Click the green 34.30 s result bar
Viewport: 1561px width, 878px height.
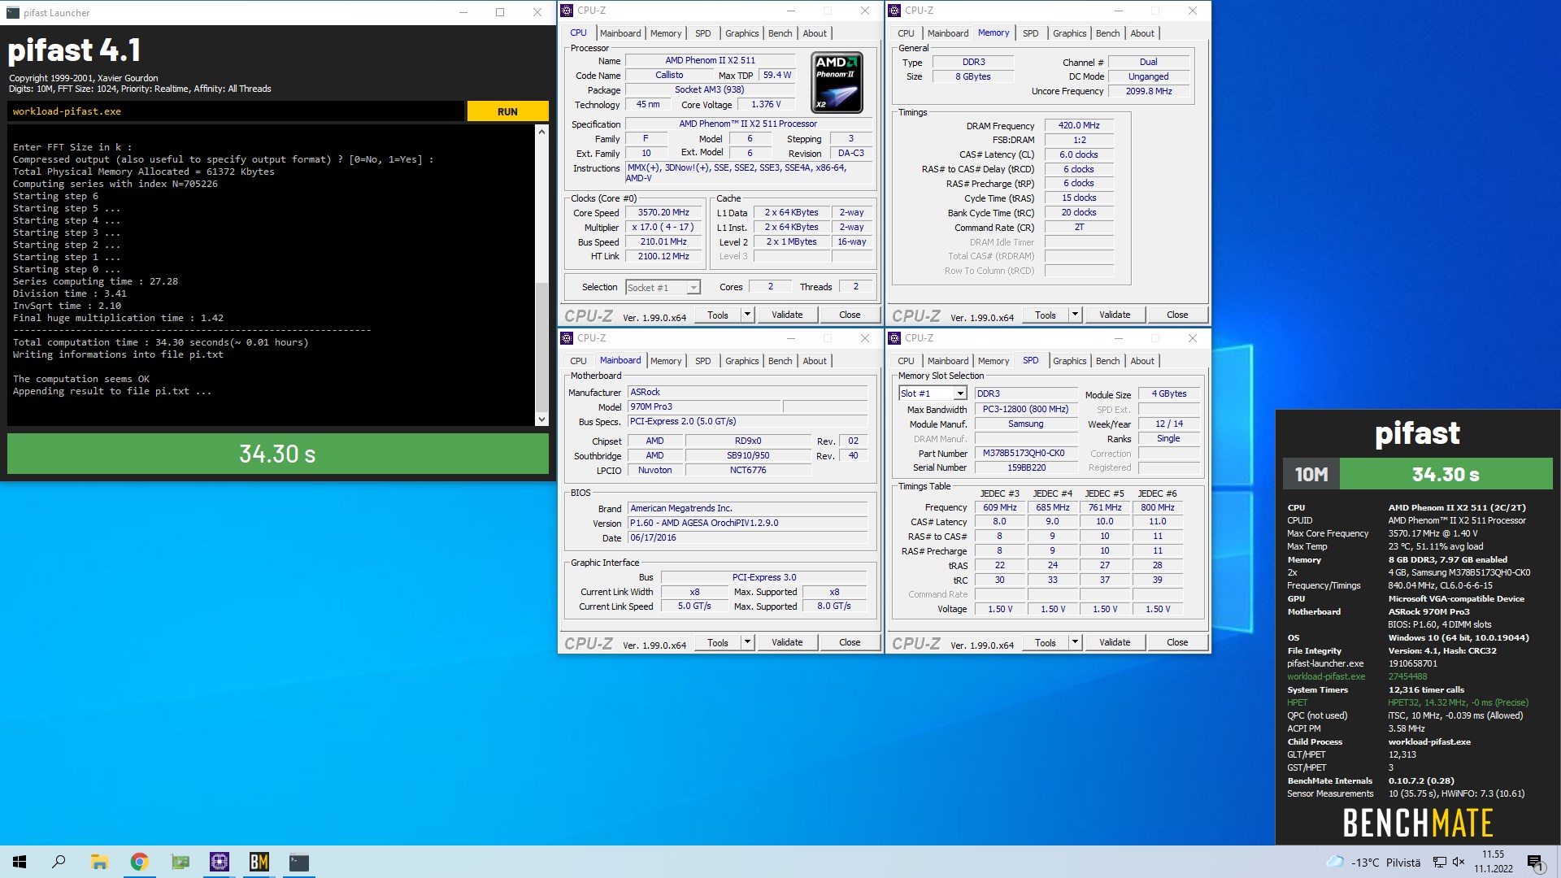coord(277,454)
